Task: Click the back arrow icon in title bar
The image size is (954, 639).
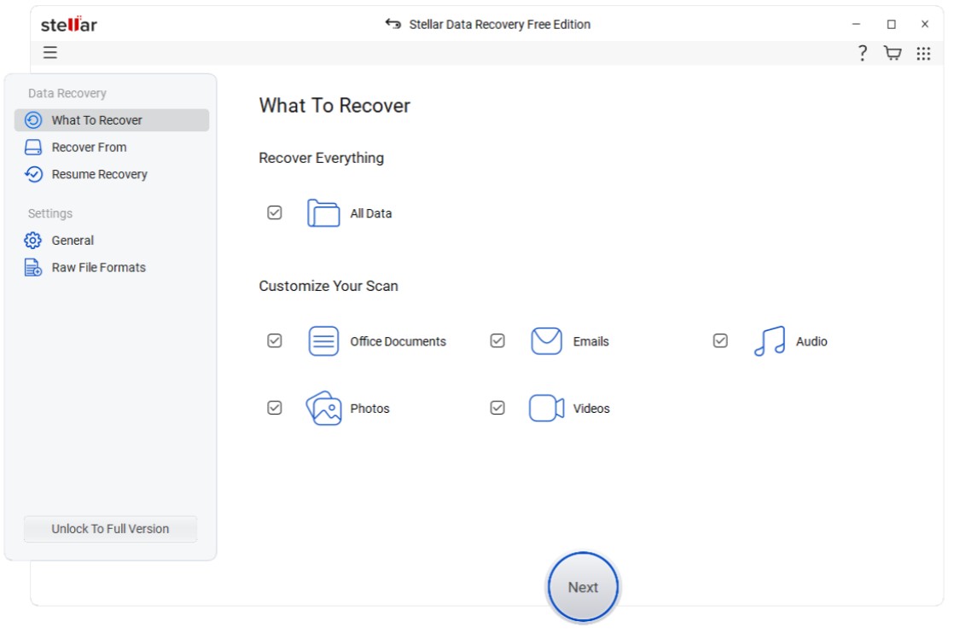Action: 393,25
